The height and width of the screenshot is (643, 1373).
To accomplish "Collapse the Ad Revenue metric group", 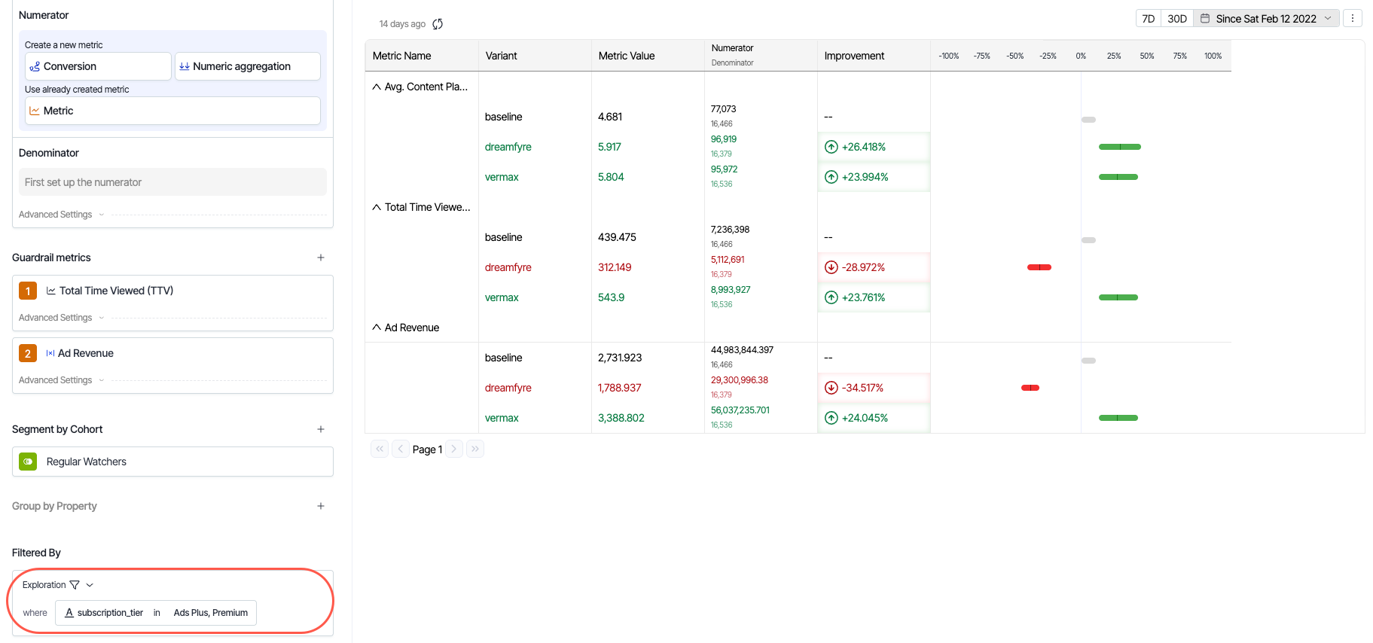I will coord(377,328).
